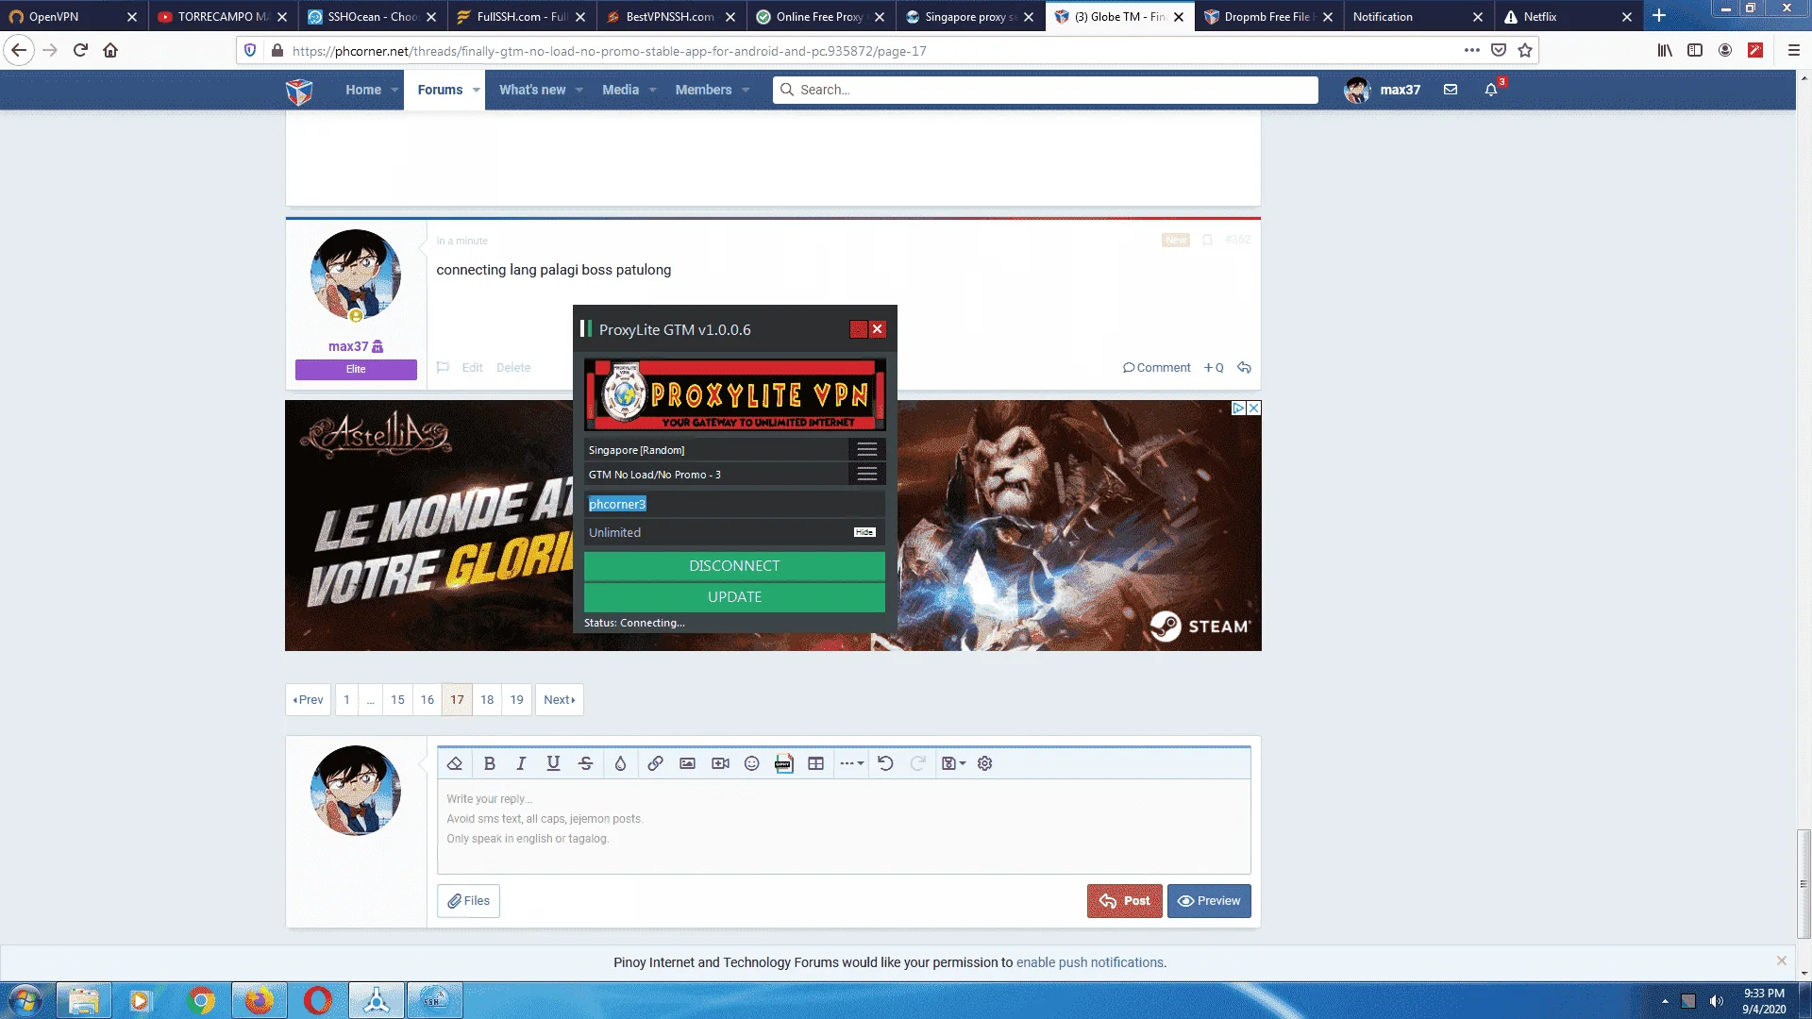Toggle underline formatting in reply editor

click(553, 763)
